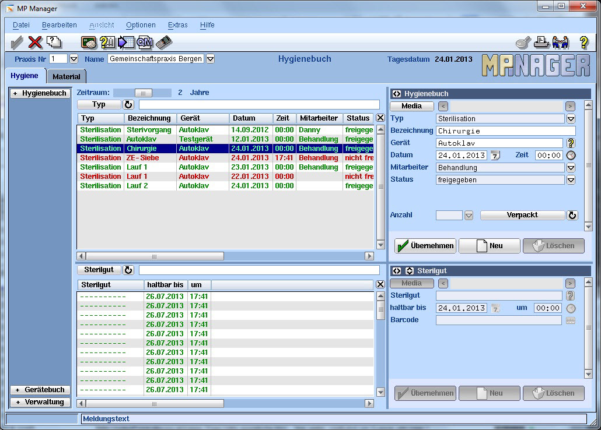Click the Gerät help question mark icon
The image size is (601, 430).
point(571,143)
